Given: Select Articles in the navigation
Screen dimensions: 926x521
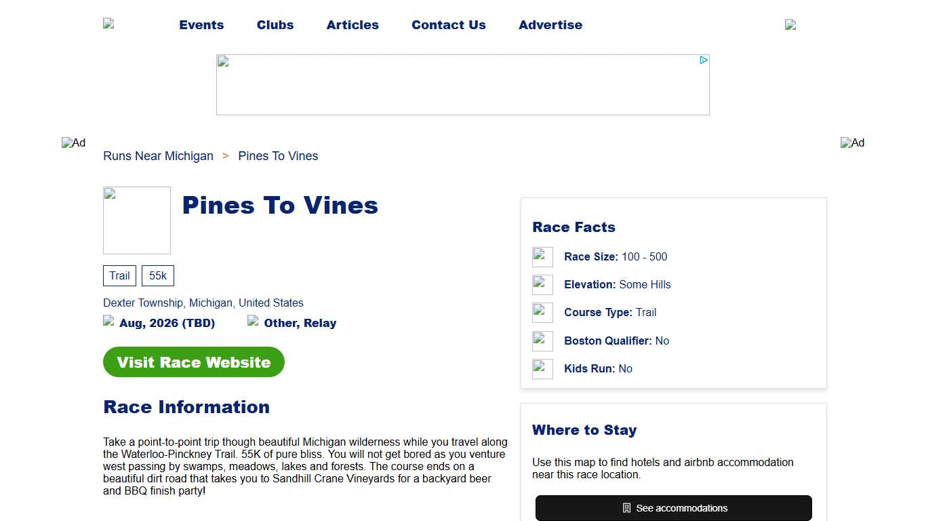Looking at the screenshot, I should (353, 24).
